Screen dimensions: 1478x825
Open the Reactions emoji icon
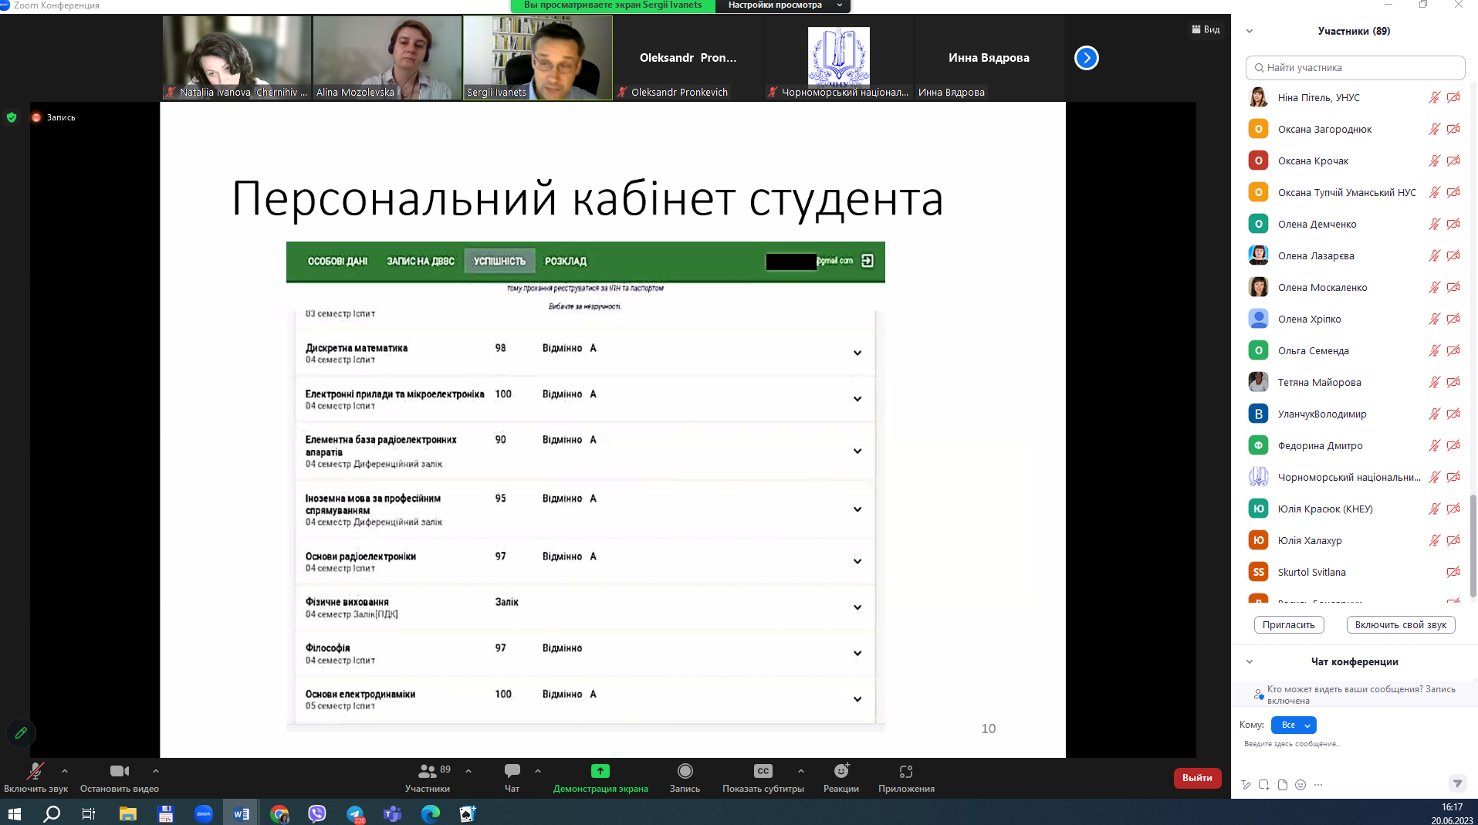[x=840, y=771]
